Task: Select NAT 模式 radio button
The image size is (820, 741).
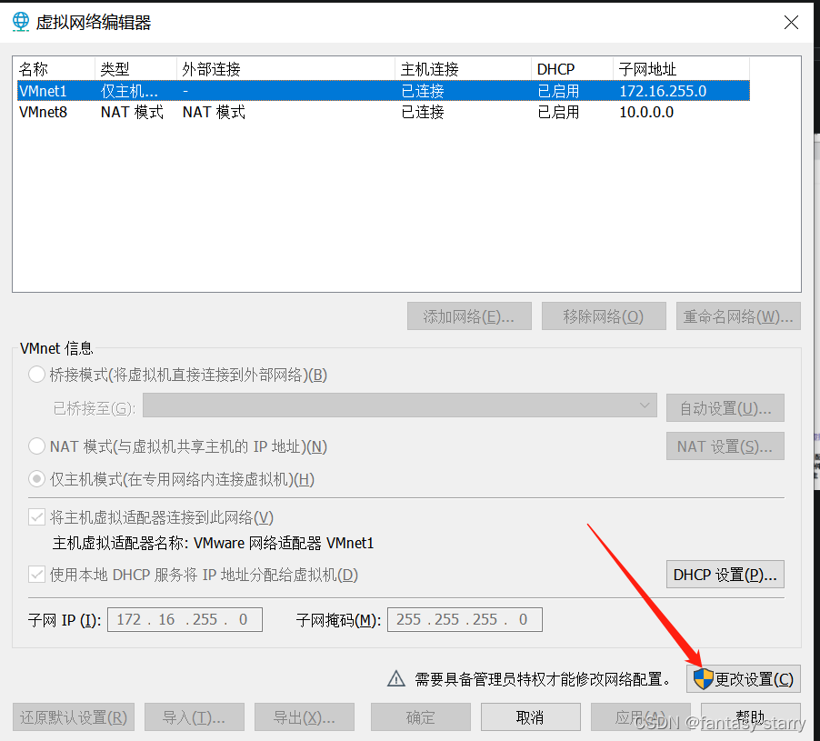Action: click(x=36, y=446)
